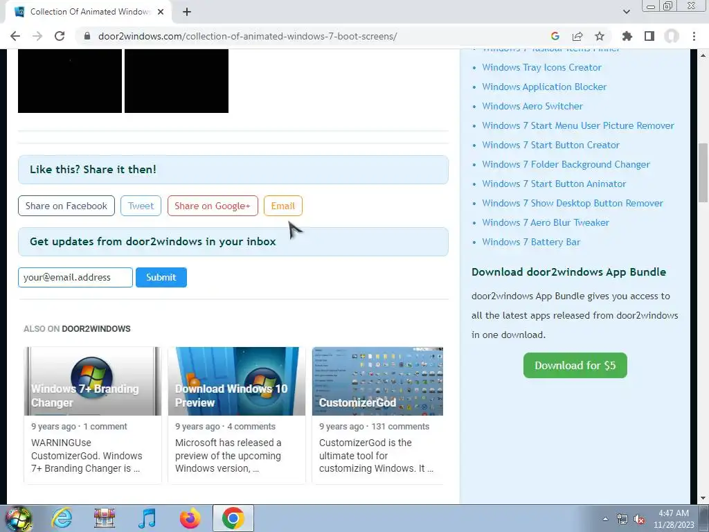Click the first black boot screen image
The image size is (709, 532).
click(70, 81)
